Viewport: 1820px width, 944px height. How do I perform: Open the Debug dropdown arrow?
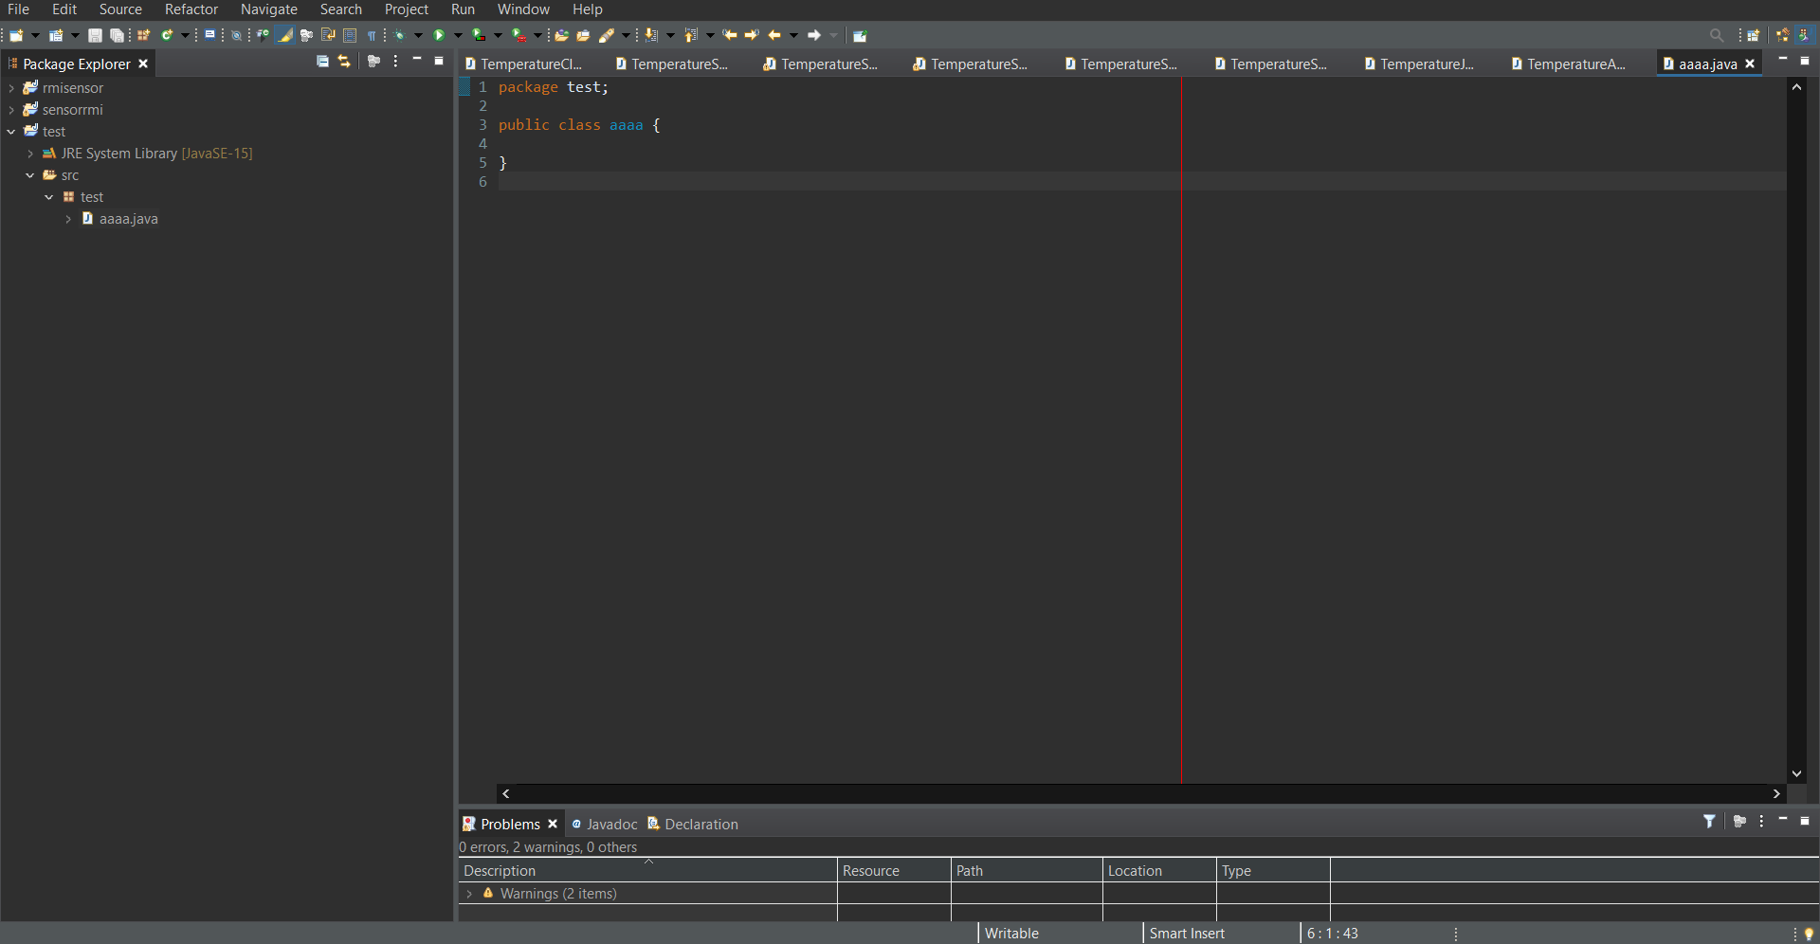pos(418,36)
